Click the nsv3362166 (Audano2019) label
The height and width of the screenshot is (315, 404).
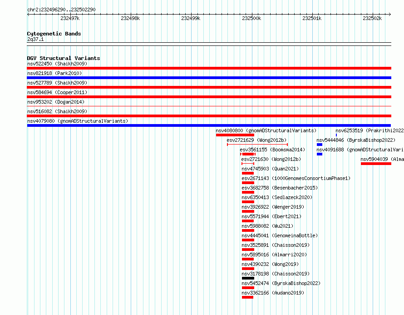tap(273, 293)
